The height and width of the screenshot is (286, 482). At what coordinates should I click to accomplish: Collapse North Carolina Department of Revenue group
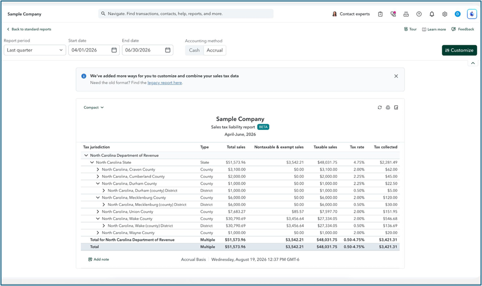point(86,155)
